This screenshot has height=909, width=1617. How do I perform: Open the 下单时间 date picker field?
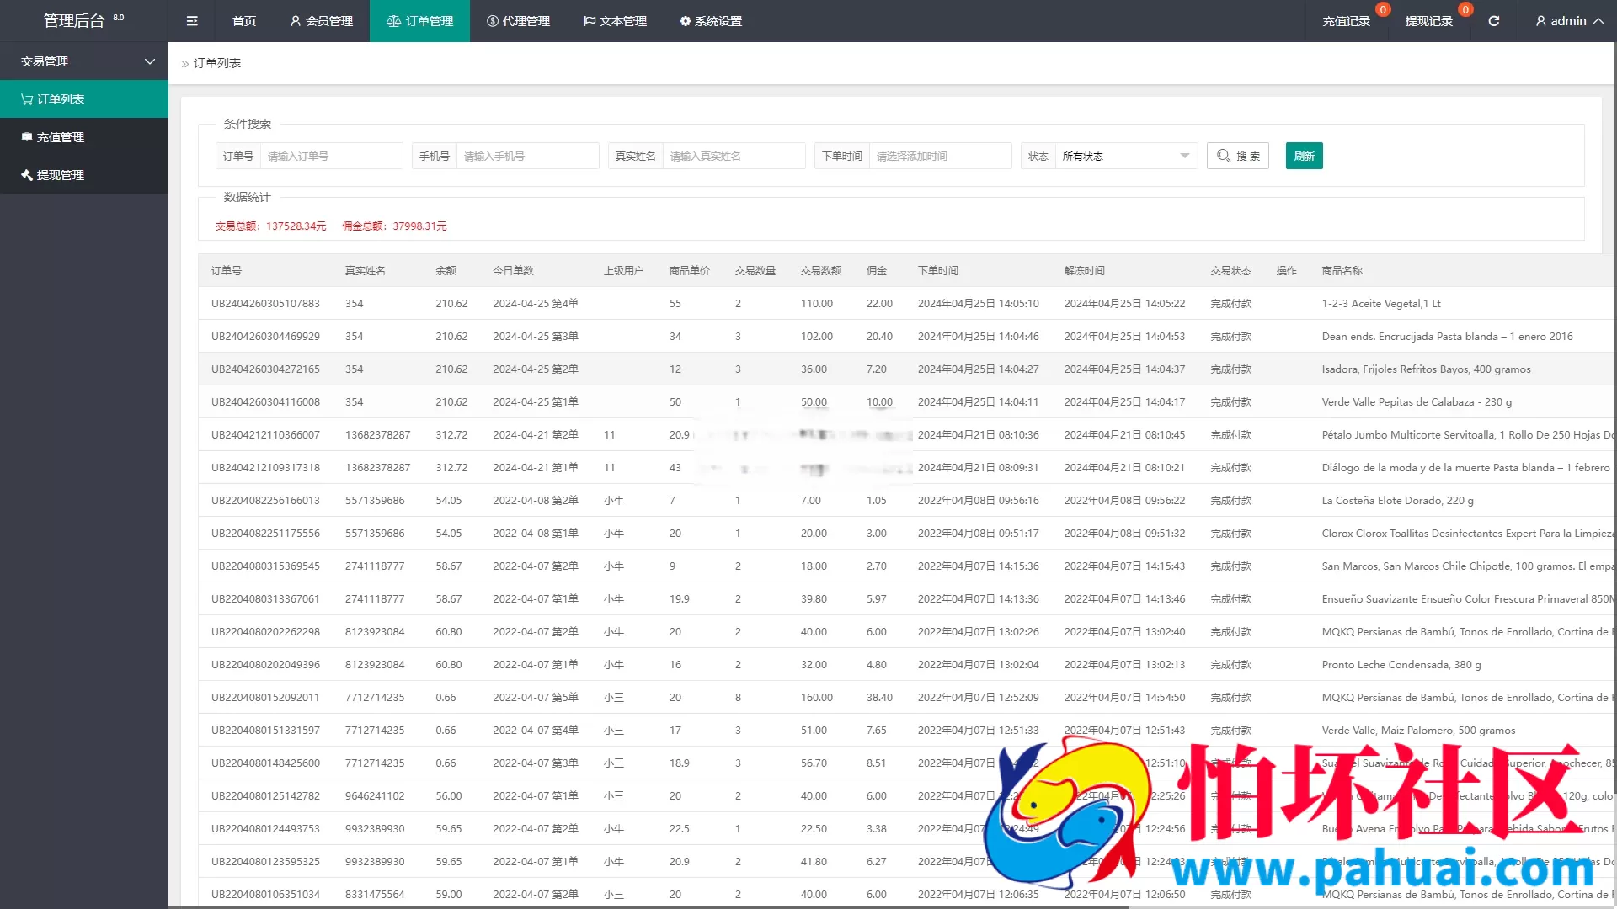939,156
